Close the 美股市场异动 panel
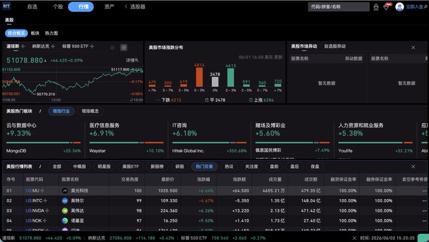Viewport: 429px width, 242px height. click(413, 47)
